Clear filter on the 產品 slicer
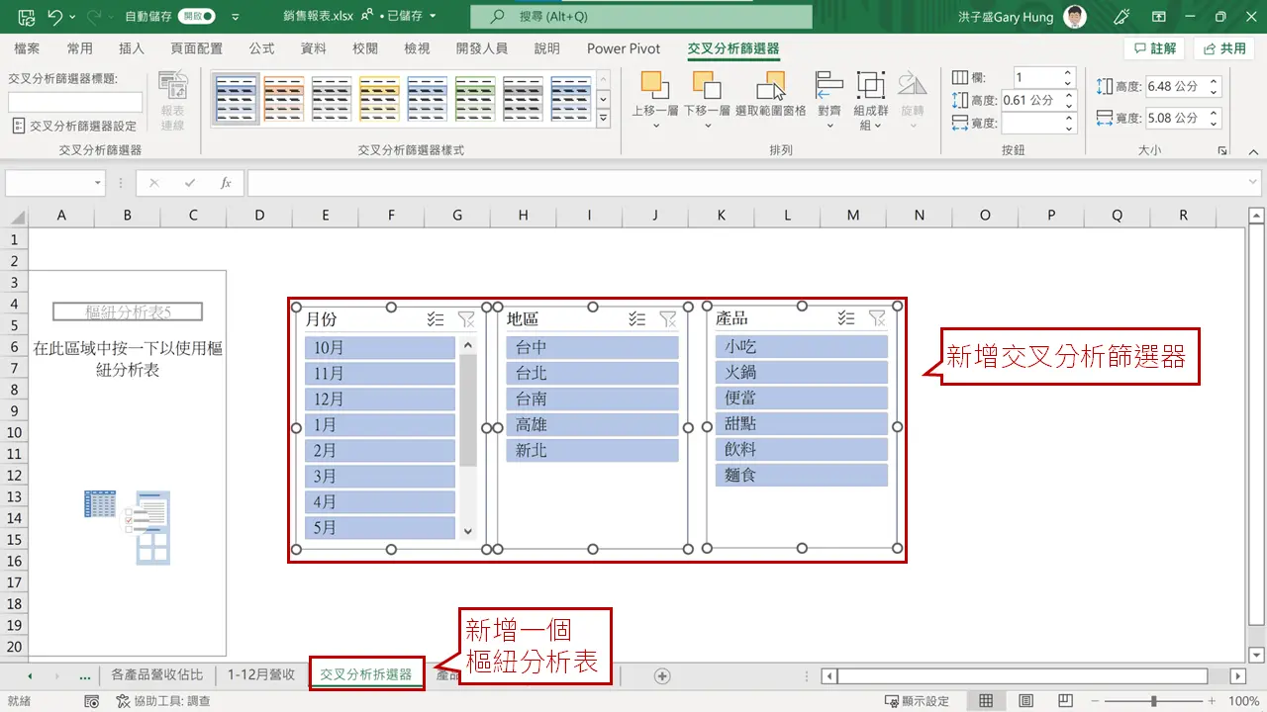The height and width of the screenshot is (712, 1267). coord(877,317)
